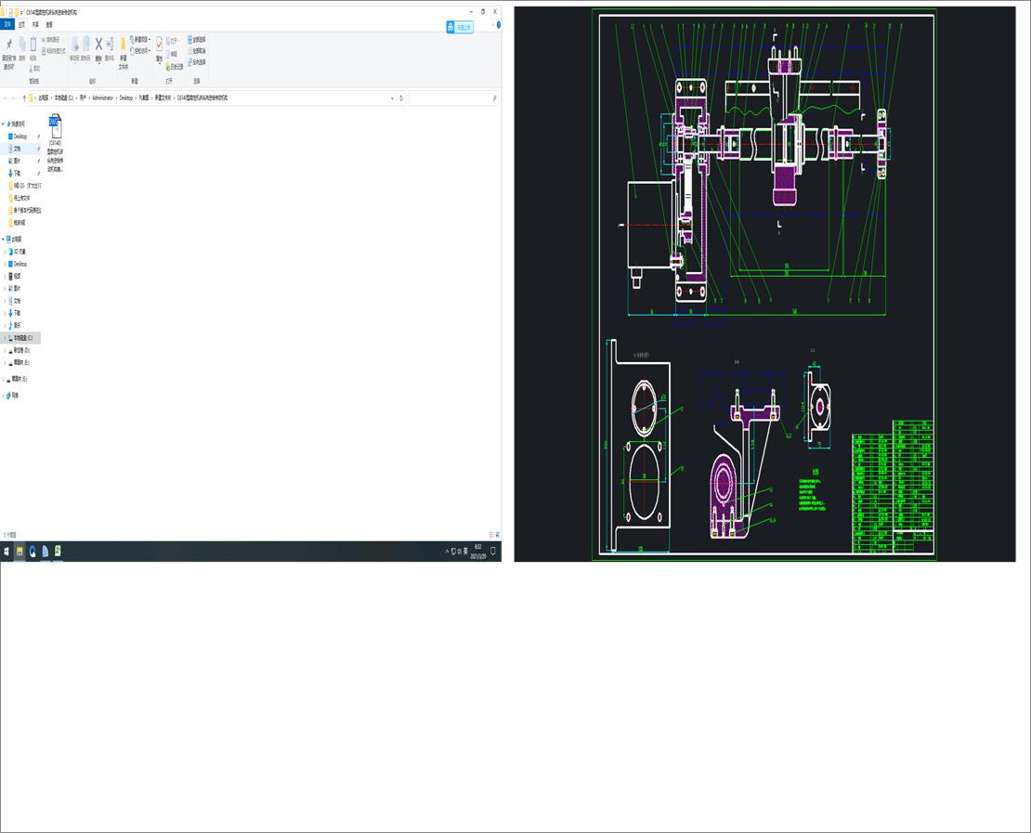This screenshot has width=1031, height=833.
Task: Click the Windows Start button
Action: (7, 551)
